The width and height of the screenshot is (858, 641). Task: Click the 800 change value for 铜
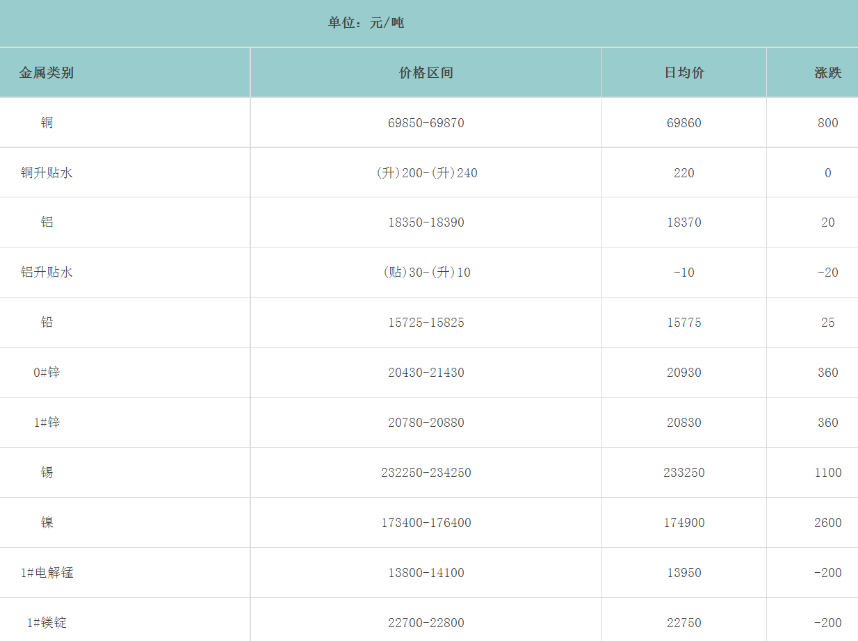827,123
